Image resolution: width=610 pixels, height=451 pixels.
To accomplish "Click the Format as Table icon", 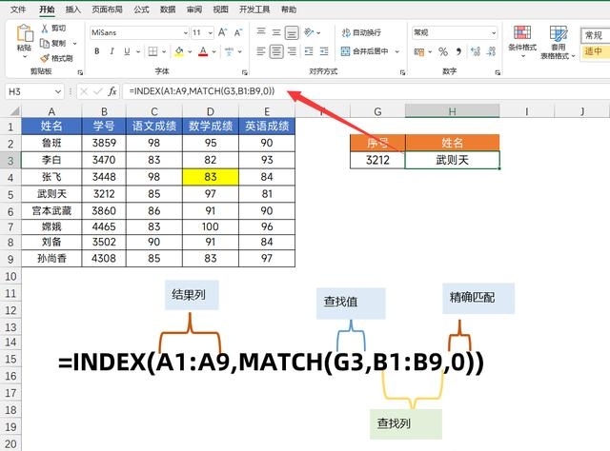I will click(x=558, y=33).
